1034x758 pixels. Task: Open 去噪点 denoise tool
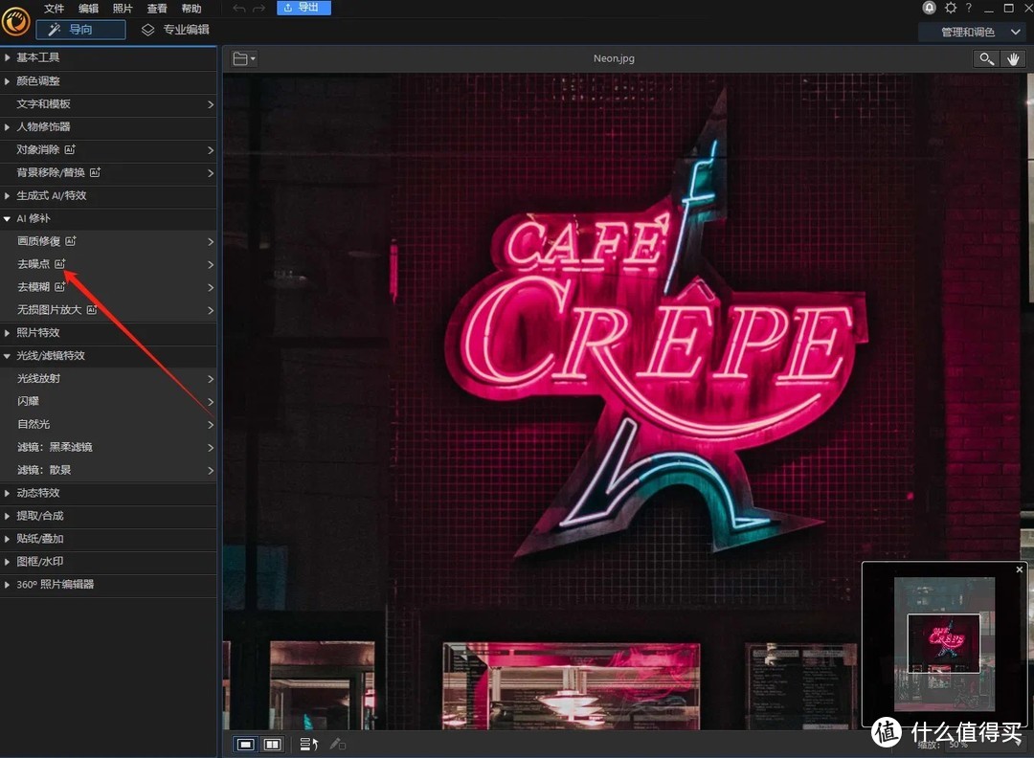click(x=108, y=264)
